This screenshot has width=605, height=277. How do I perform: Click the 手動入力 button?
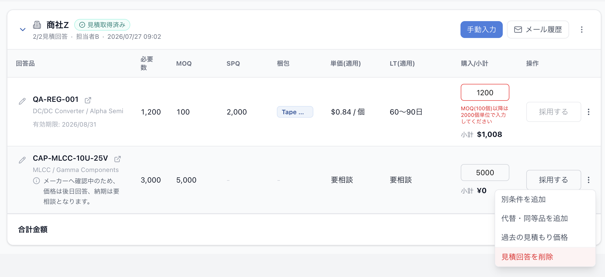(481, 30)
